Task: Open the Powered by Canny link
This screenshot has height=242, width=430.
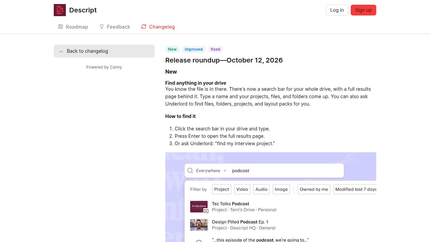Action: [x=104, y=67]
